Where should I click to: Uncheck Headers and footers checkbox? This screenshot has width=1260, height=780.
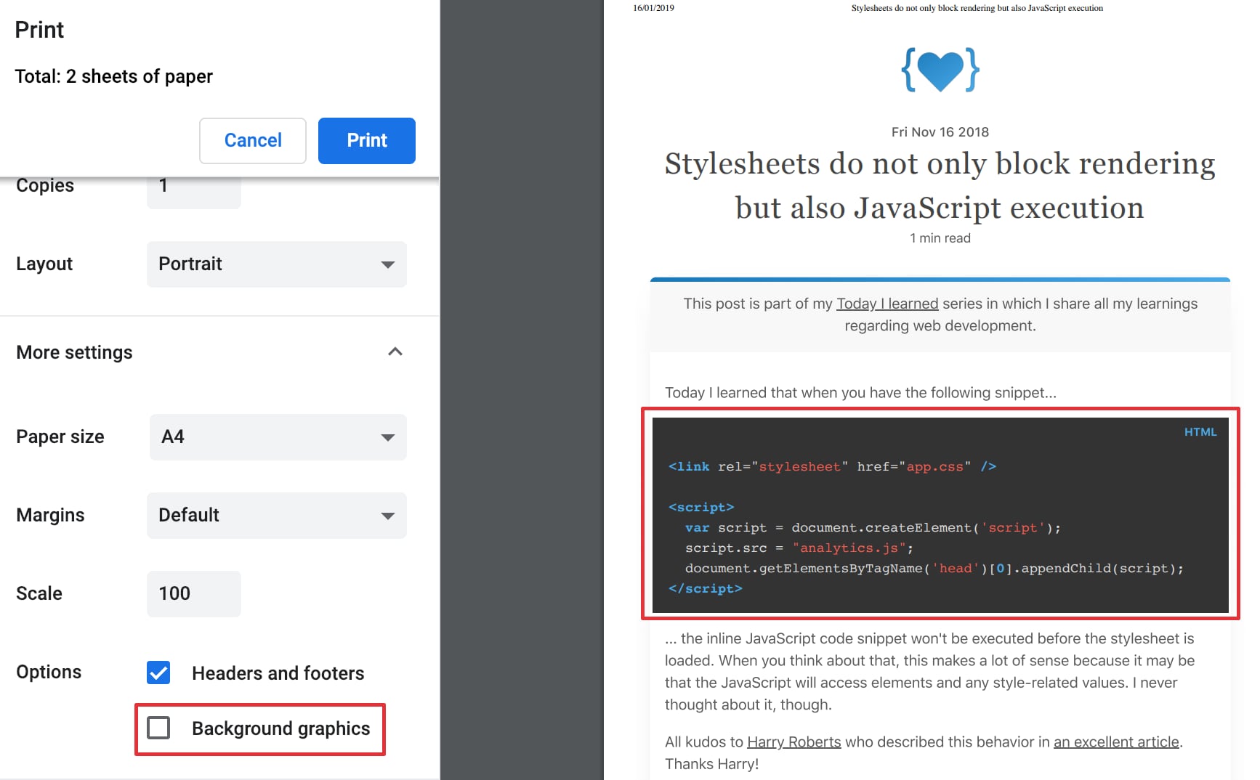pyautogui.click(x=158, y=673)
